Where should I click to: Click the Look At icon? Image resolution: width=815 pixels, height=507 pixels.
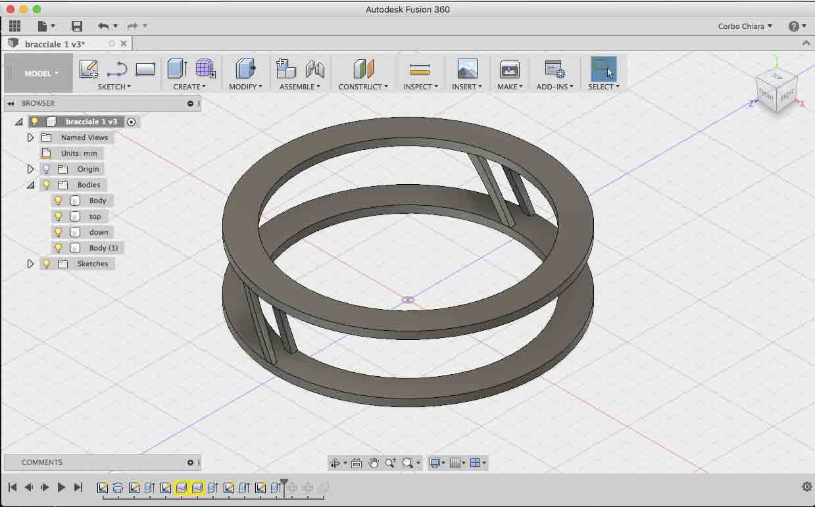pos(357,463)
